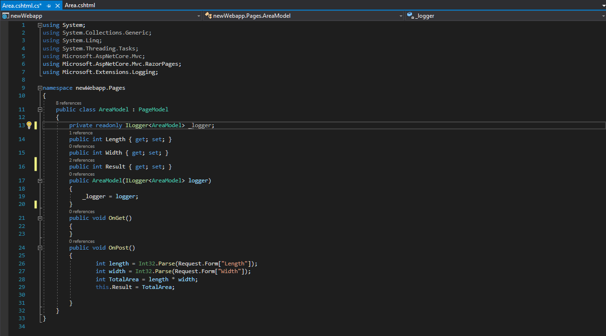The height and width of the screenshot is (336, 606).
Task: Click the OnPost method name
Action: click(119, 248)
